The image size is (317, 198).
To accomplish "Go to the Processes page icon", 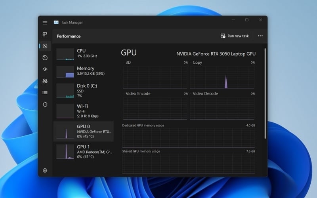I will [45, 34].
